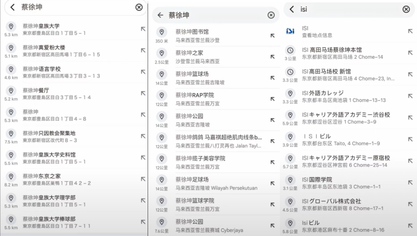The image size is (417, 236).
Task: Open ISIキャリア外語アカデミー原宿校 result
Action: [349, 161]
